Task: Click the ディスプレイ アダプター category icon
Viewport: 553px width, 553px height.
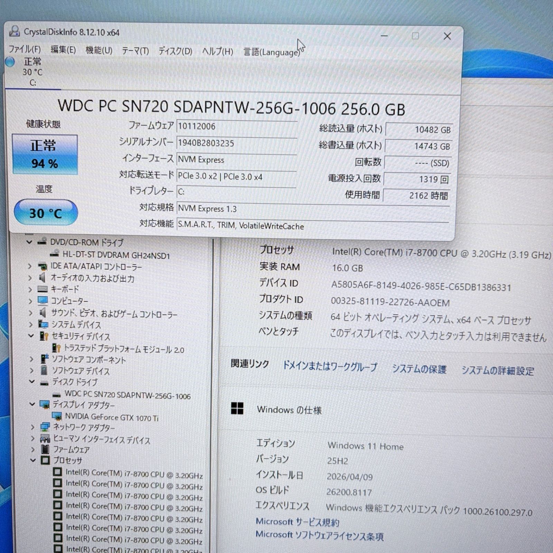Action: 45,404
